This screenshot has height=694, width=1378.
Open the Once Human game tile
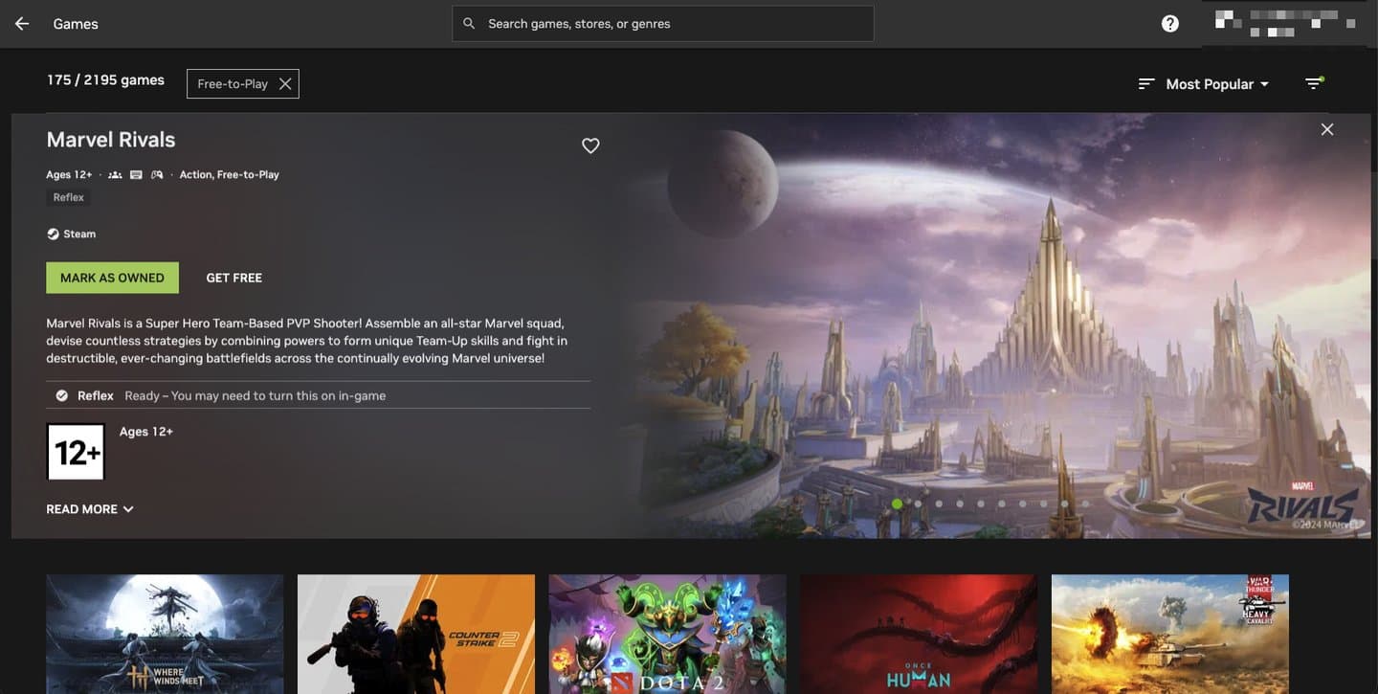coord(919,634)
